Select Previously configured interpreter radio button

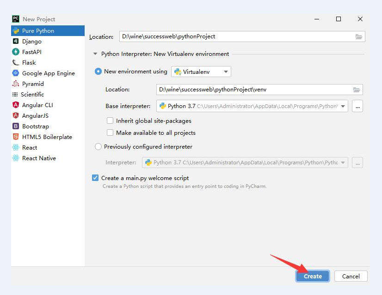coord(98,147)
